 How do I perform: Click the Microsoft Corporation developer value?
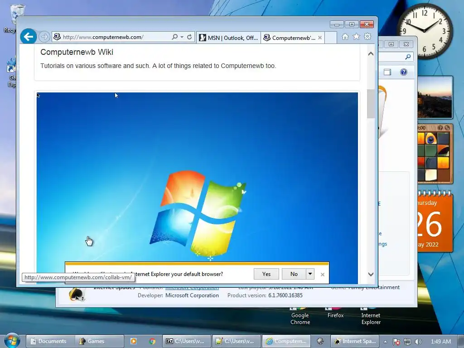point(192,295)
